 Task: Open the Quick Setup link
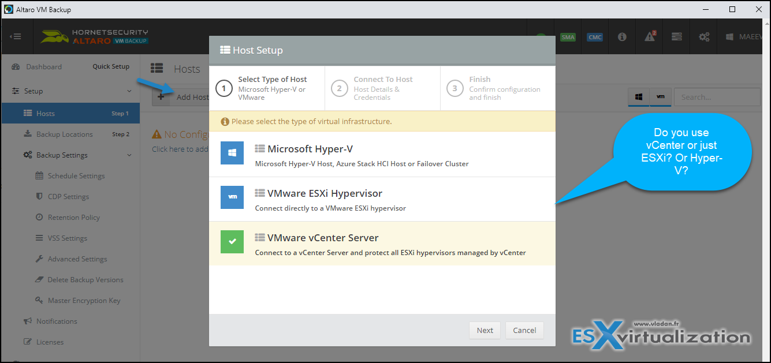pos(111,66)
